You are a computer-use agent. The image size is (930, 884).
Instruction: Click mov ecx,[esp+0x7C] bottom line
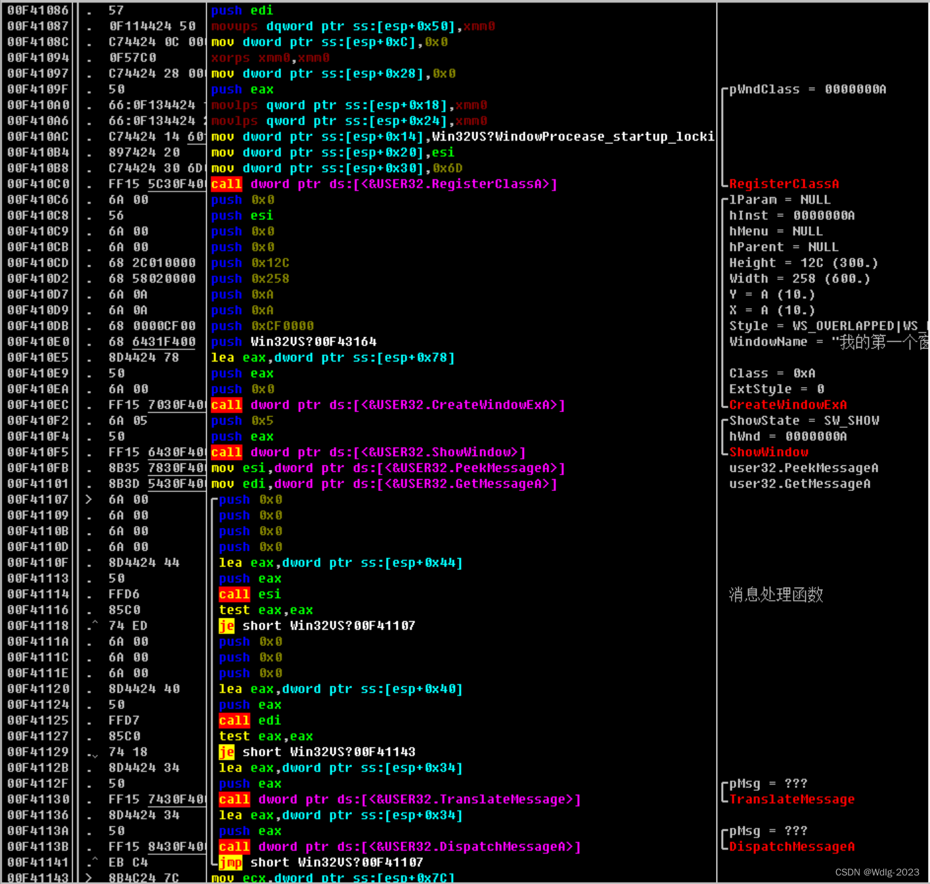(333, 877)
